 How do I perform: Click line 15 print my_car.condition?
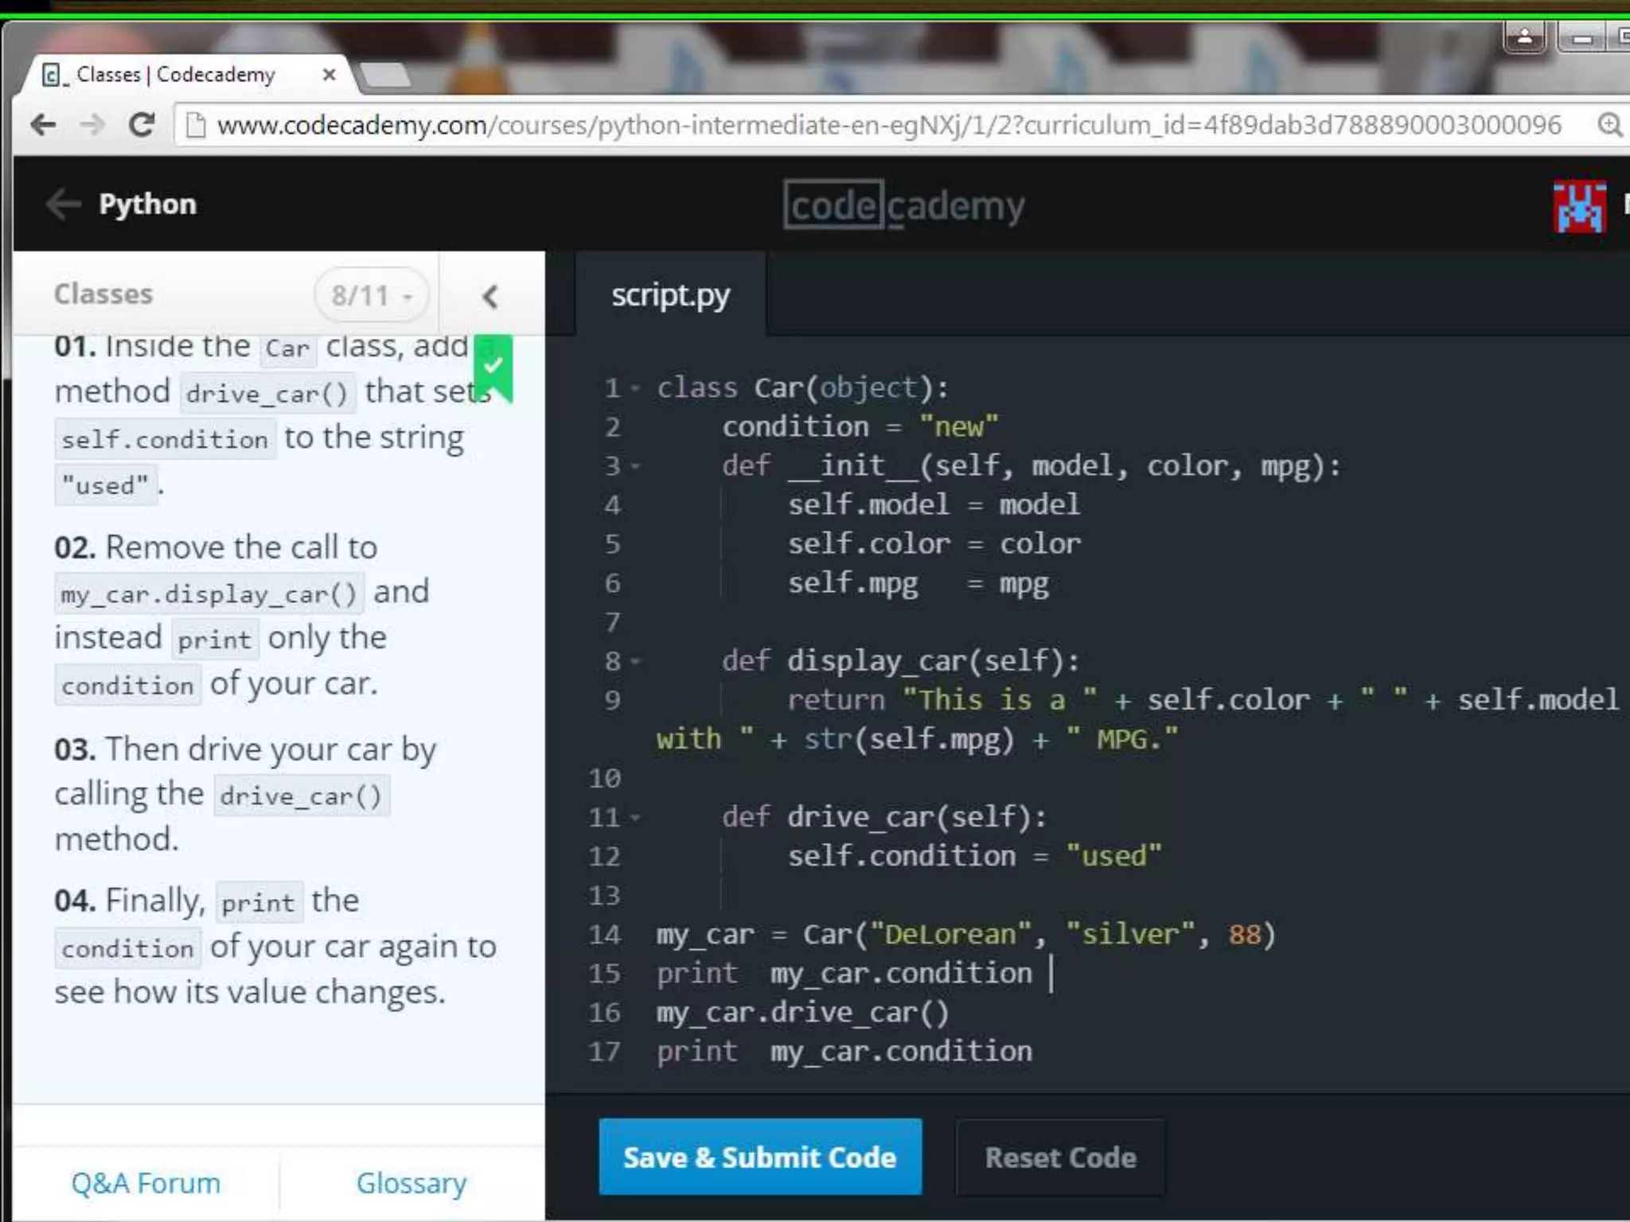pos(844,974)
